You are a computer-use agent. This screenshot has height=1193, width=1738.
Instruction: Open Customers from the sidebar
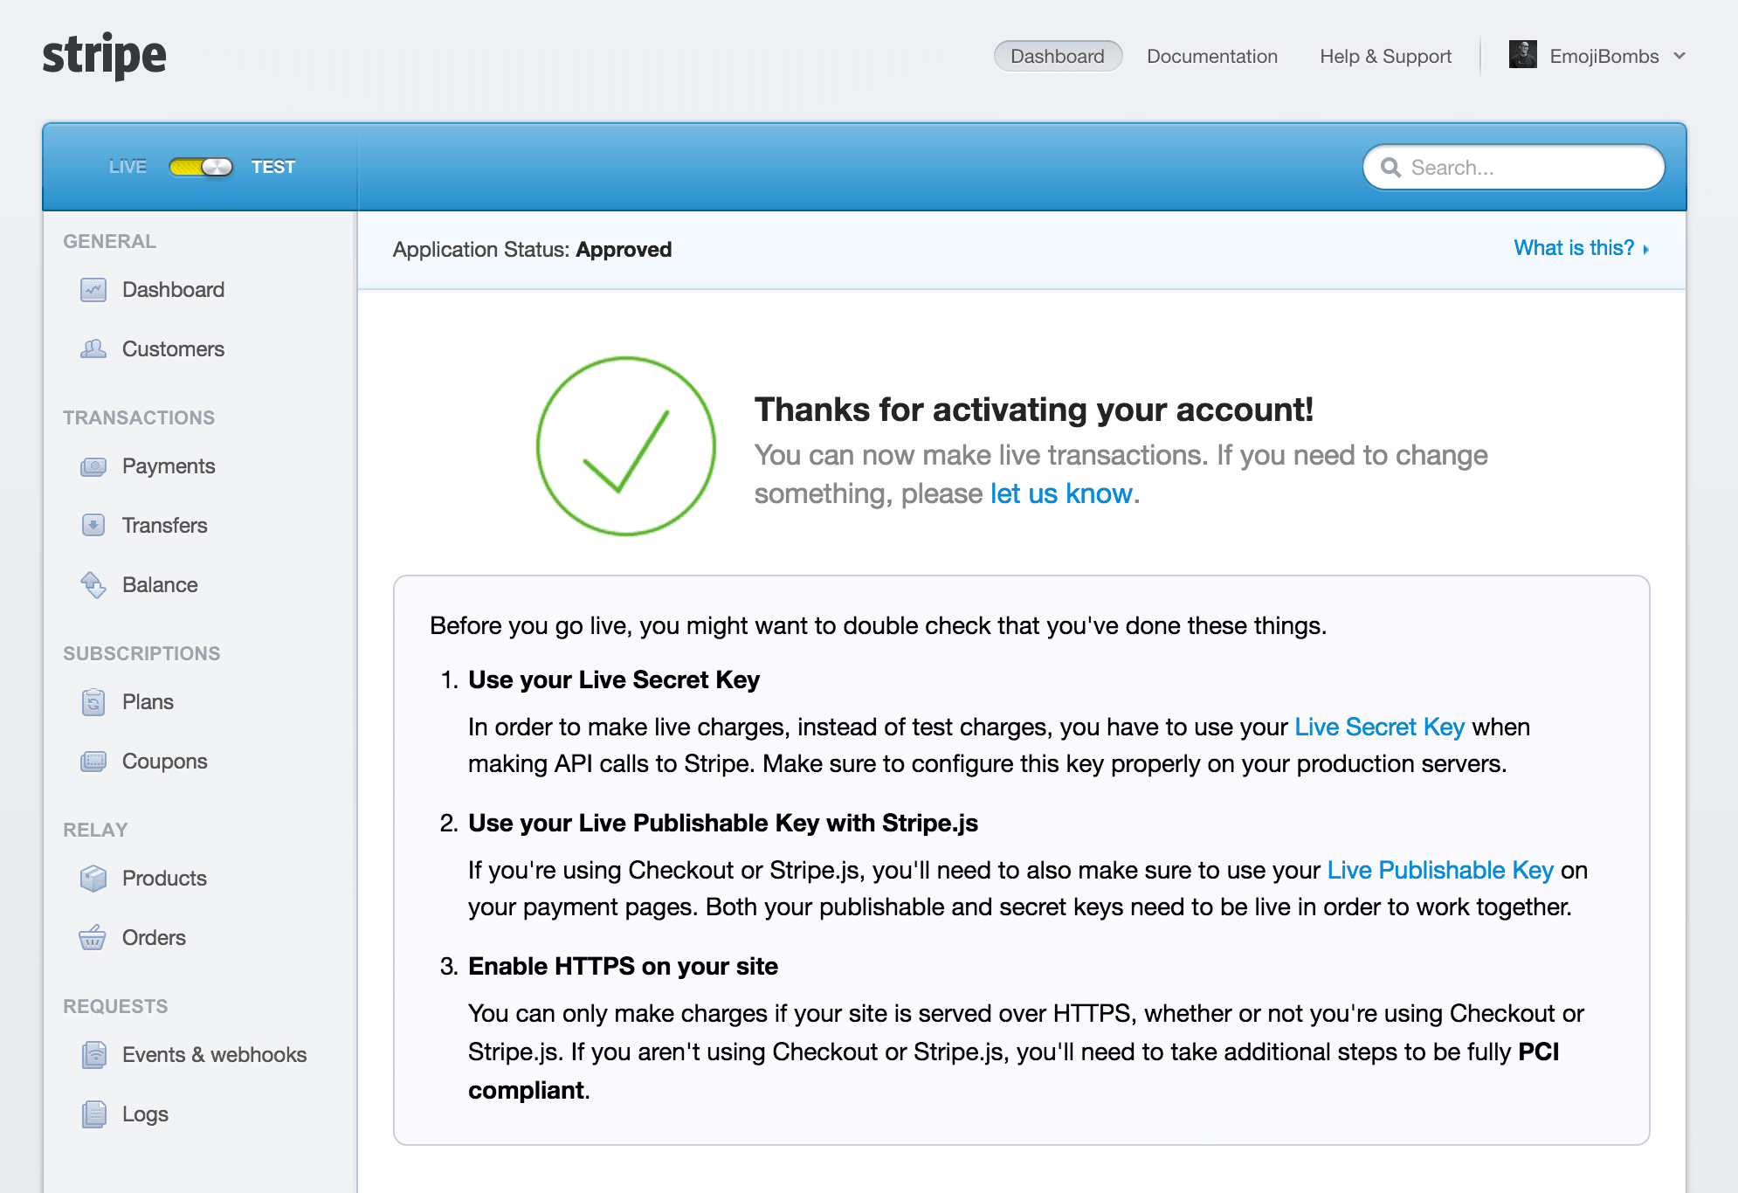tap(172, 349)
